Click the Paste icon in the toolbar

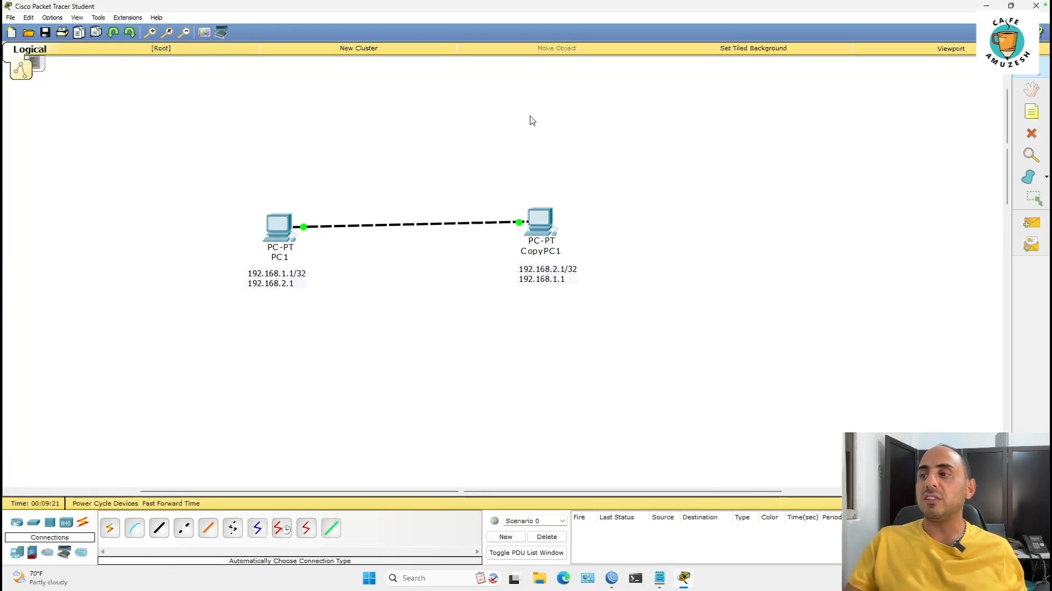[x=96, y=33]
